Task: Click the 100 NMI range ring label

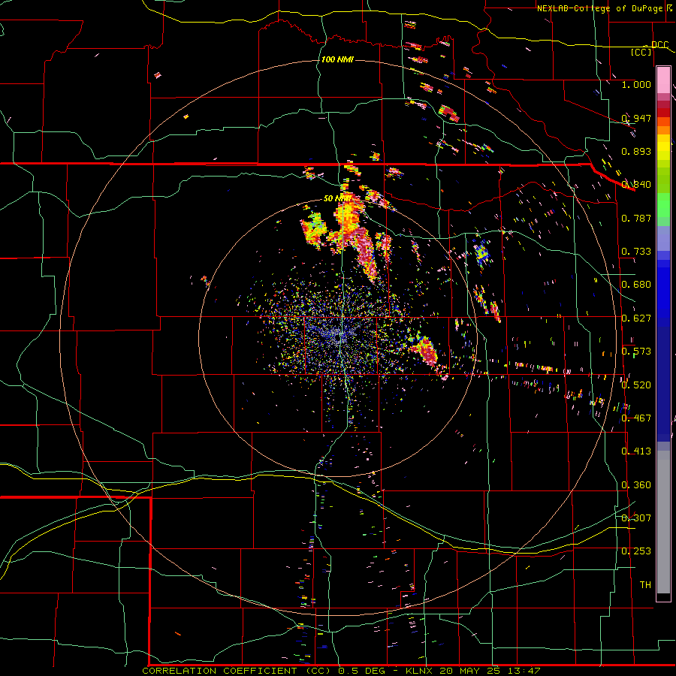Action: 337,59
